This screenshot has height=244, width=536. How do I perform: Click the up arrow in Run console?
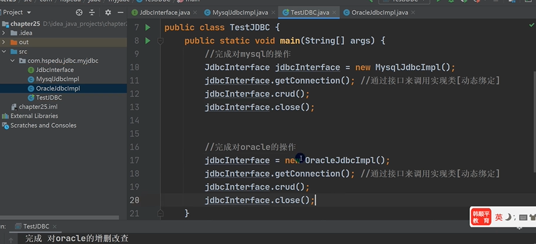(11, 240)
